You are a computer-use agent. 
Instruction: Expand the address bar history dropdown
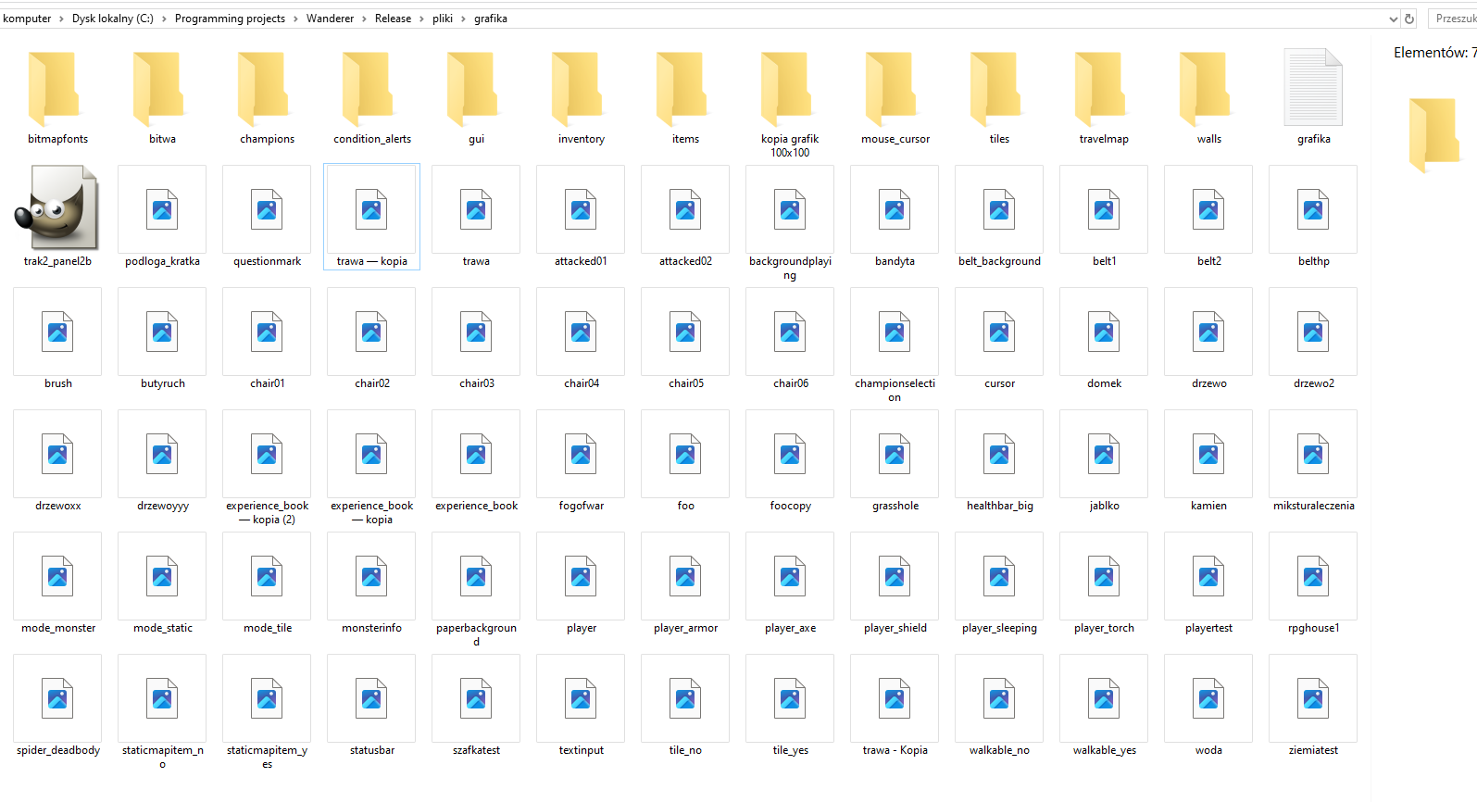[x=1393, y=19]
